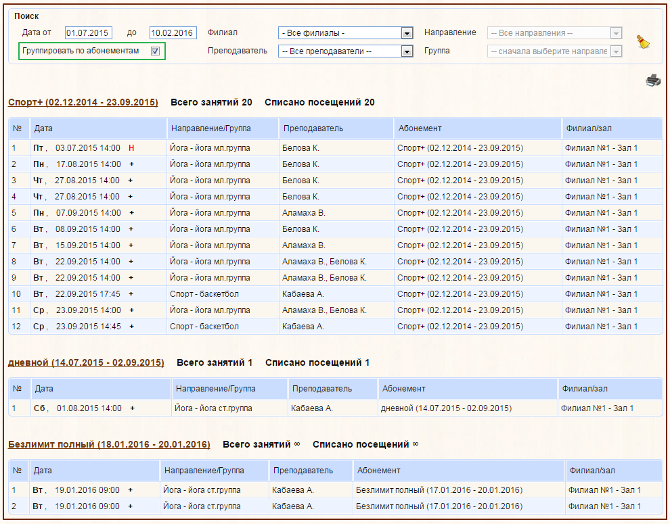Open the 'сначала выберите направление' group dropdown
This screenshot has height=524, width=670.
click(555, 51)
